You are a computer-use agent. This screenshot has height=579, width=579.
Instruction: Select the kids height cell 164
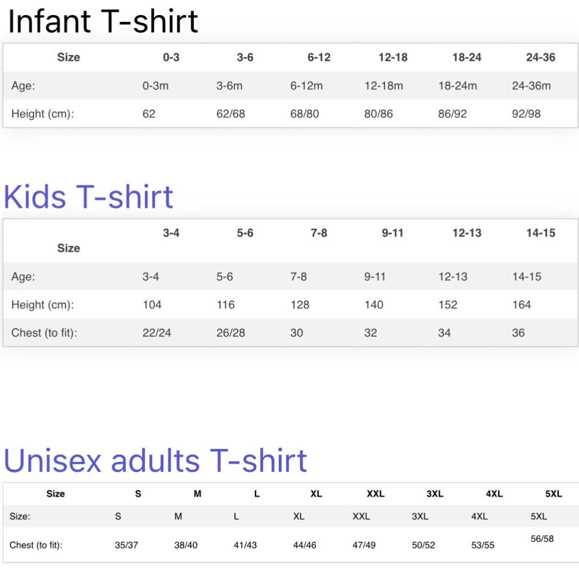point(522,305)
